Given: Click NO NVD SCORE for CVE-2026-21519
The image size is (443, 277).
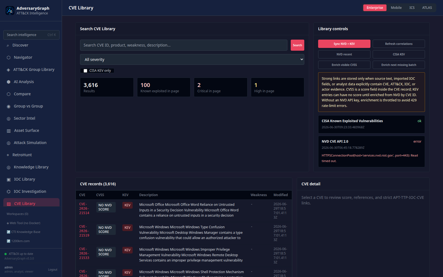Looking at the screenshot, I should 106,230.
